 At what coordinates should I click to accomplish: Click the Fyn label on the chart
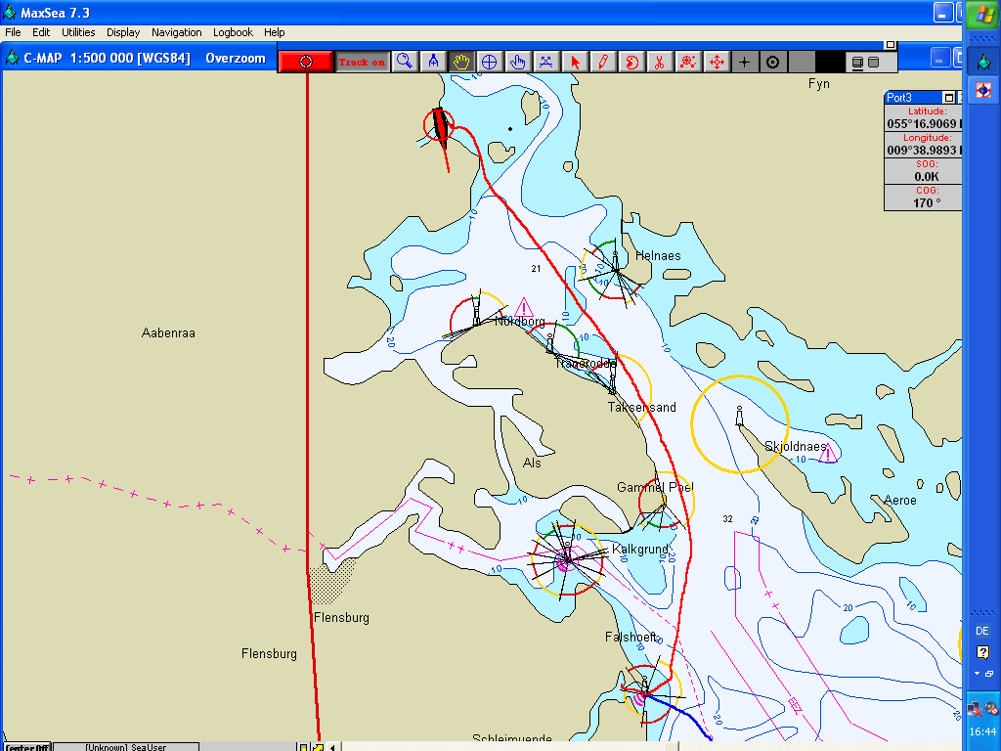[819, 84]
